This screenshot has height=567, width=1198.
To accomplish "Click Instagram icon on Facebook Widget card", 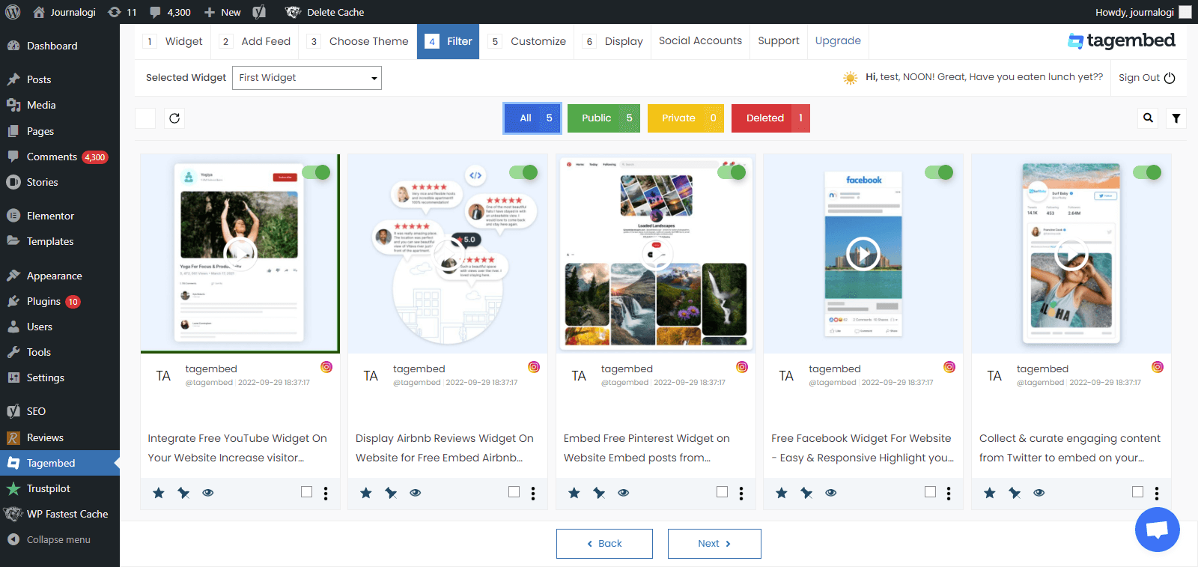I will coord(949,367).
